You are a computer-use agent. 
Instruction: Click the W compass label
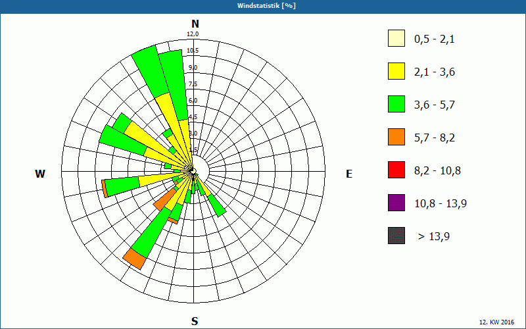(40, 174)
